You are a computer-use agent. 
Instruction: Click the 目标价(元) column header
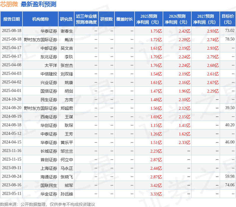pos(228,19)
